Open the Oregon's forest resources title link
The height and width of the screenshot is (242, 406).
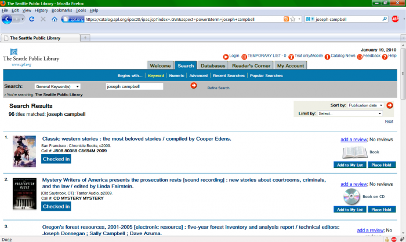pyautogui.click(x=191, y=230)
